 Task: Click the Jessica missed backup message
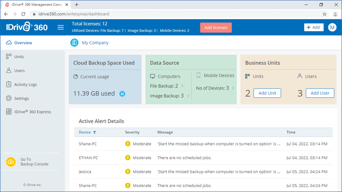point(219,172)
